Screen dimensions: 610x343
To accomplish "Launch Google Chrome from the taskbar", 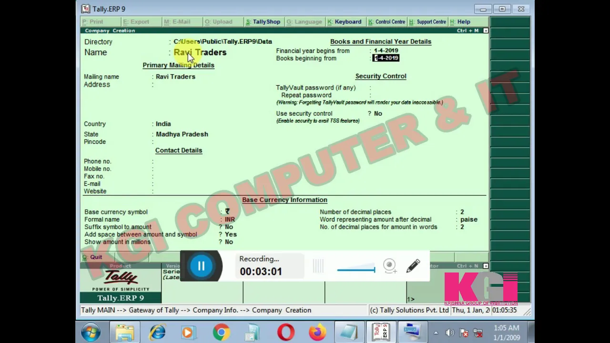I will [221, 333].
